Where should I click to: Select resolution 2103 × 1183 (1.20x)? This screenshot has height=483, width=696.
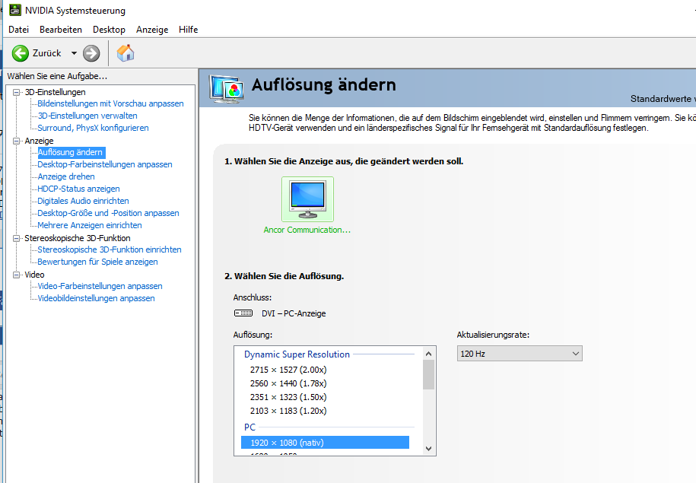click(288, 411)
